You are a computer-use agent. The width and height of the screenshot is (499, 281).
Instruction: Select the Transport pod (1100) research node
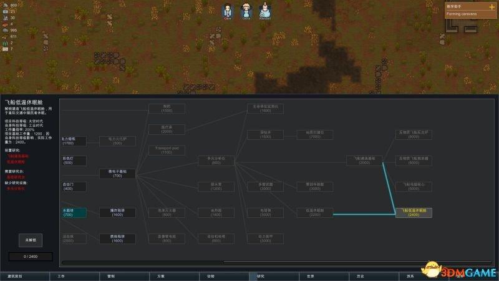(x=167, y=150)
